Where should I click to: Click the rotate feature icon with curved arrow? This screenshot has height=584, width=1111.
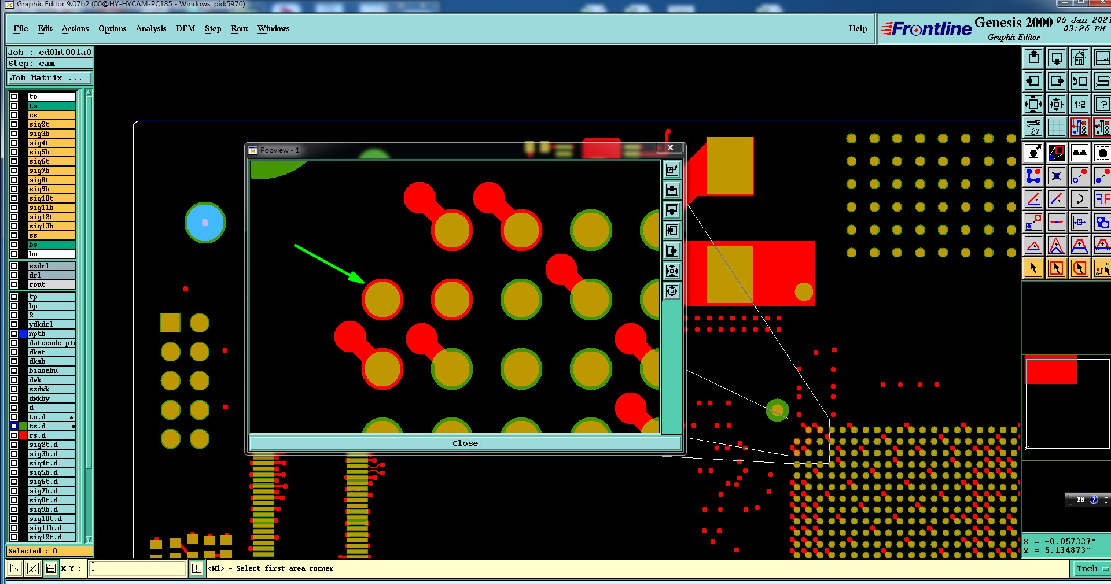point(1080,199)
